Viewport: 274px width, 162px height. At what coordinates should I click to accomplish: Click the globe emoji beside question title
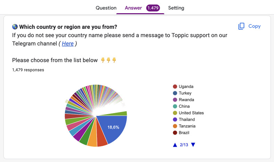[x=15, y=27]
